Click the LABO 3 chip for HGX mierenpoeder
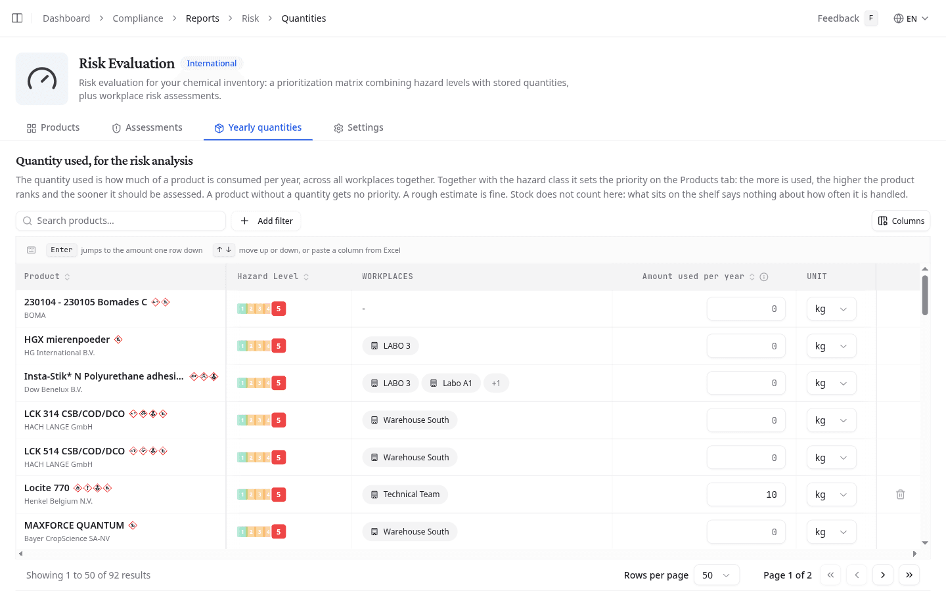Image resolution: width=946 pixels, height=591 pixels. 391,346
